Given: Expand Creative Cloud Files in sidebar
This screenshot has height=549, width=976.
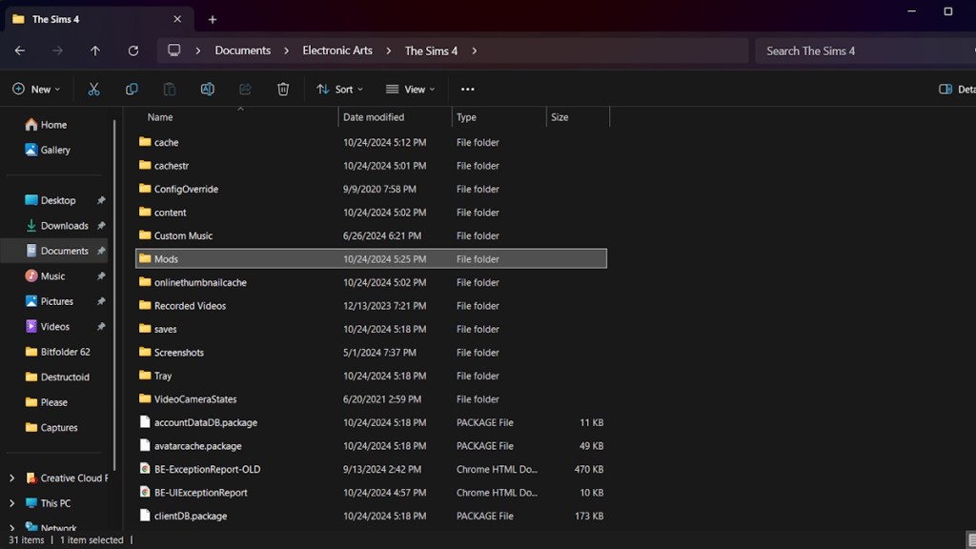Looking at the screenshot, I should click(x=11, y=478).
